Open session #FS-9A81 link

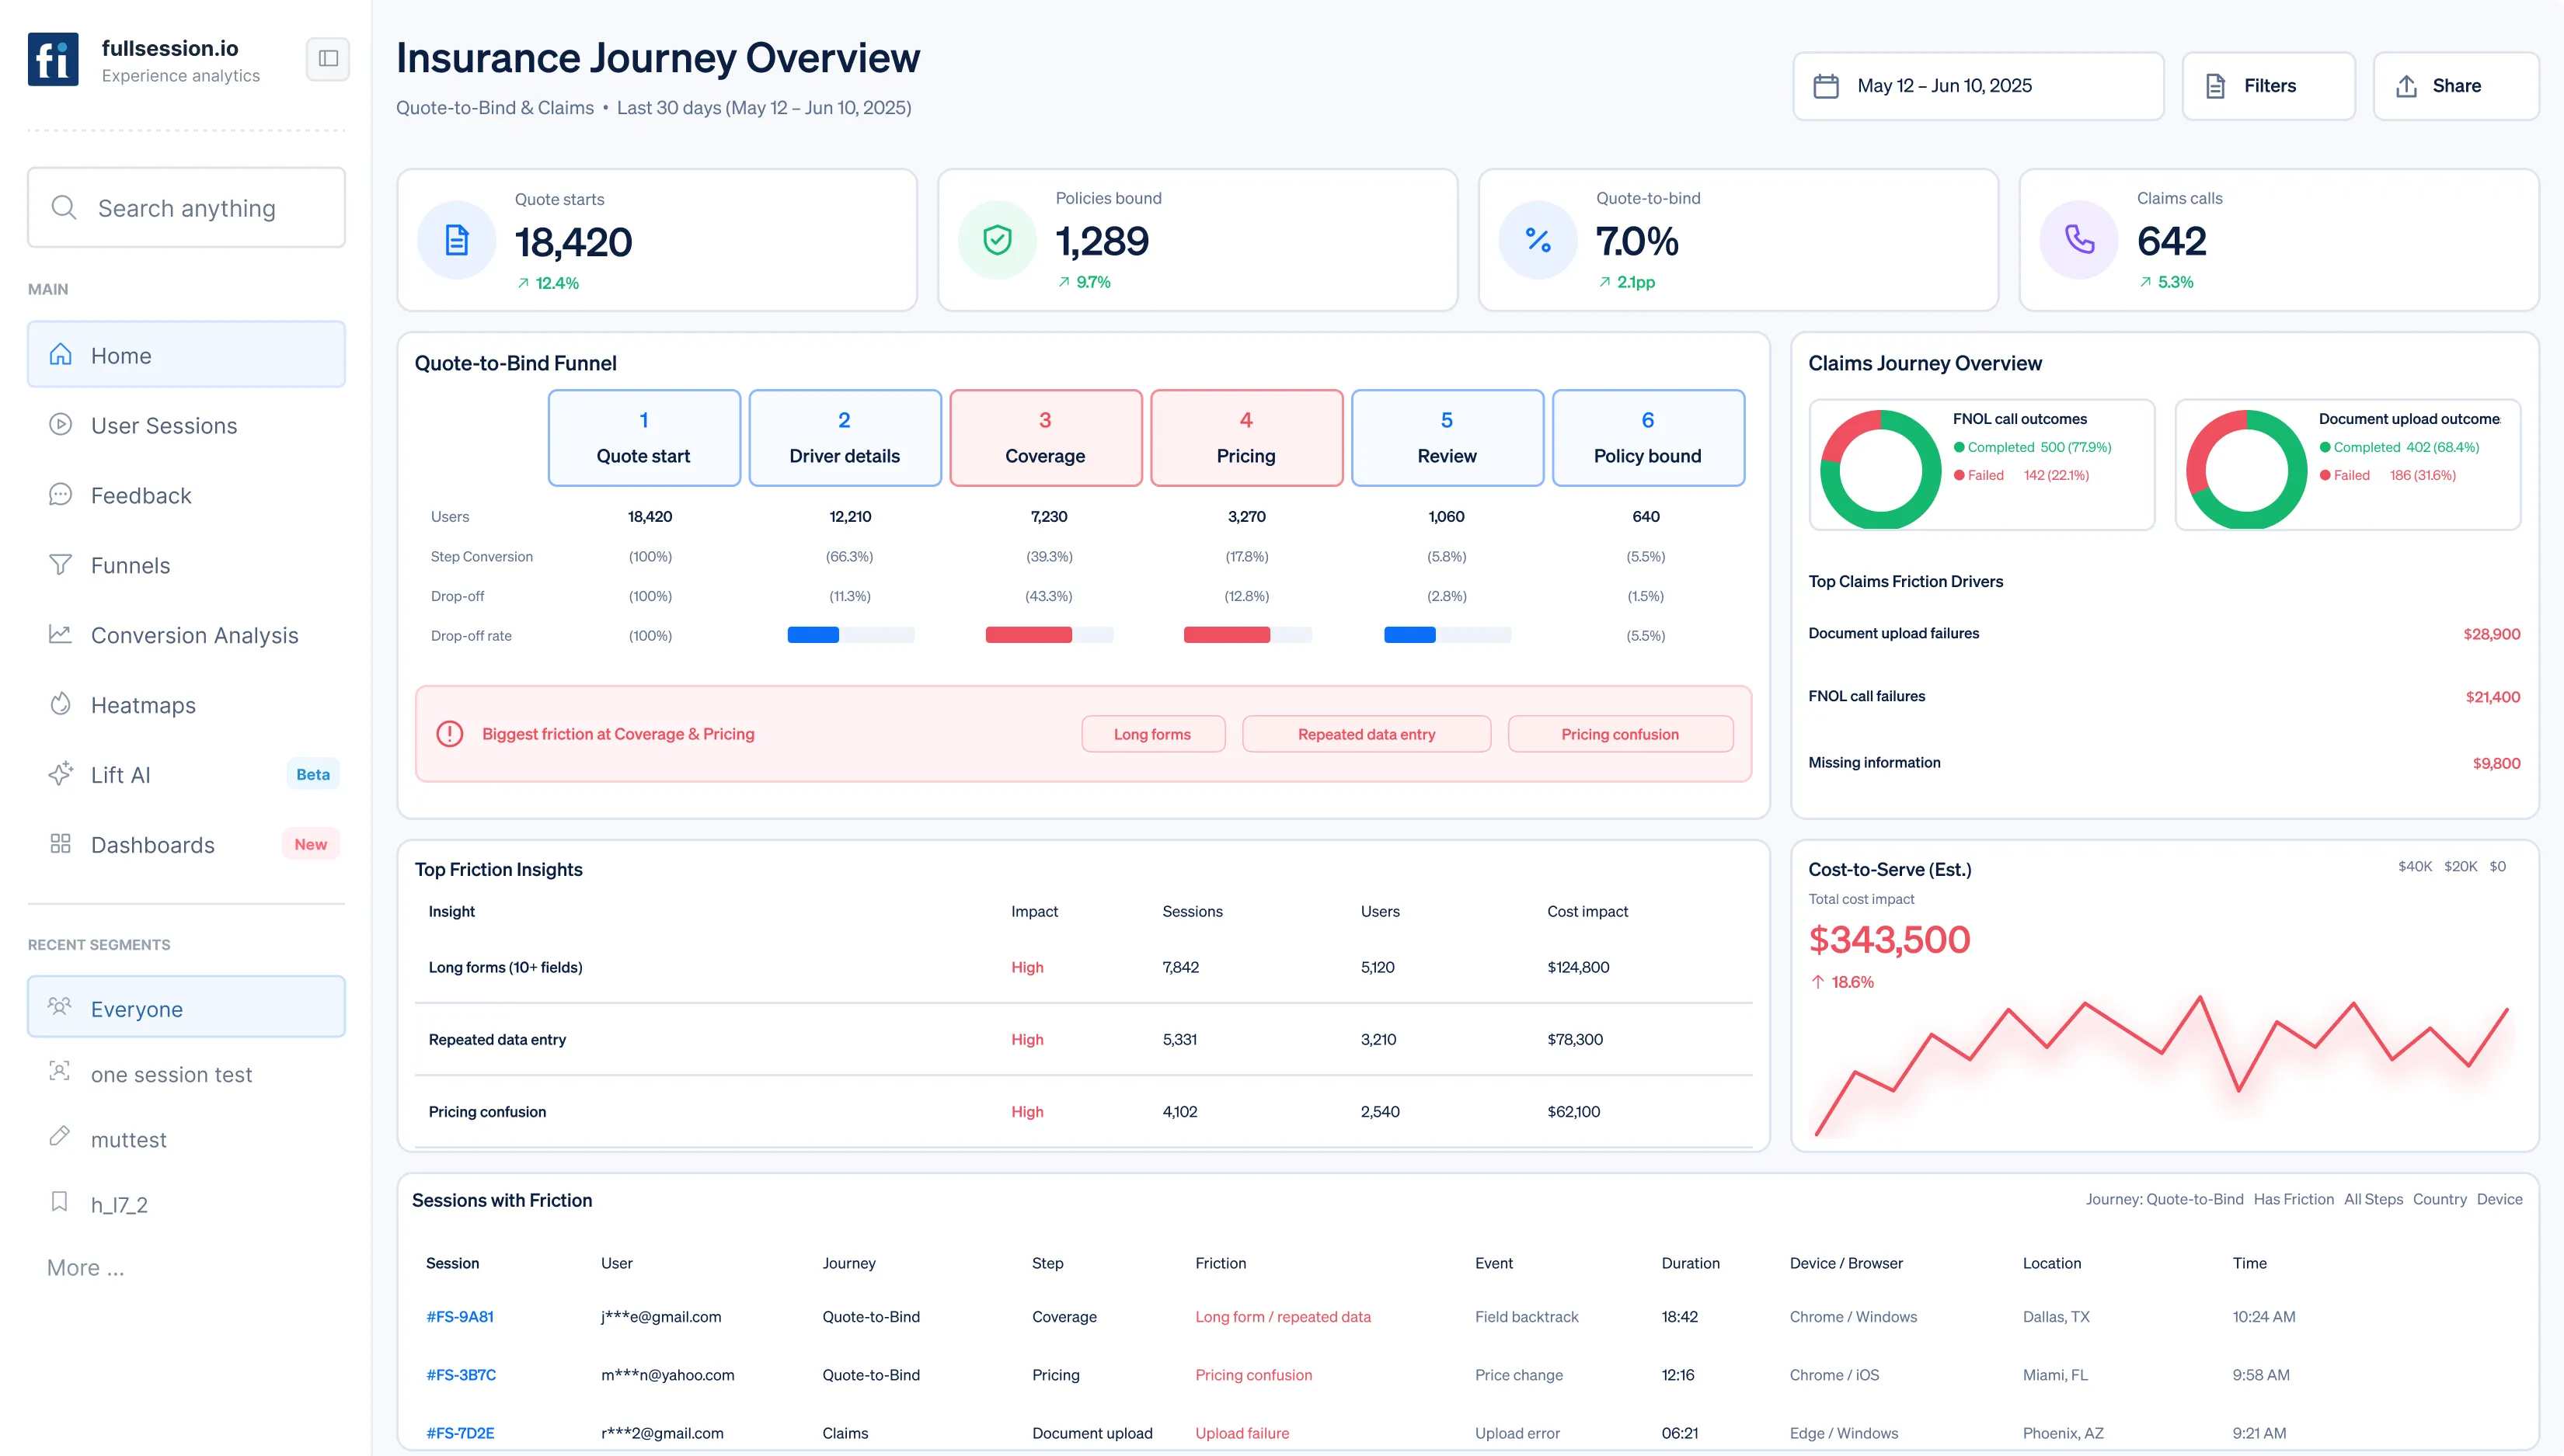(x=460, y=1317)
